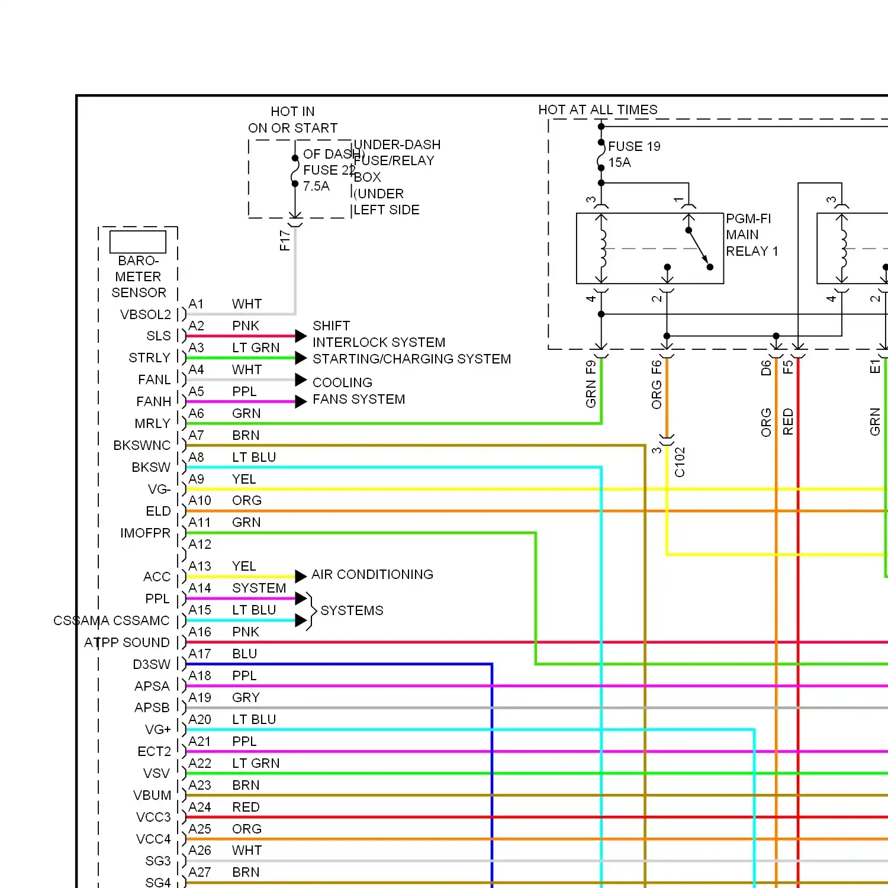The image size is (888, 888).
Task: Select the SHIFT label
Action: 331,326
